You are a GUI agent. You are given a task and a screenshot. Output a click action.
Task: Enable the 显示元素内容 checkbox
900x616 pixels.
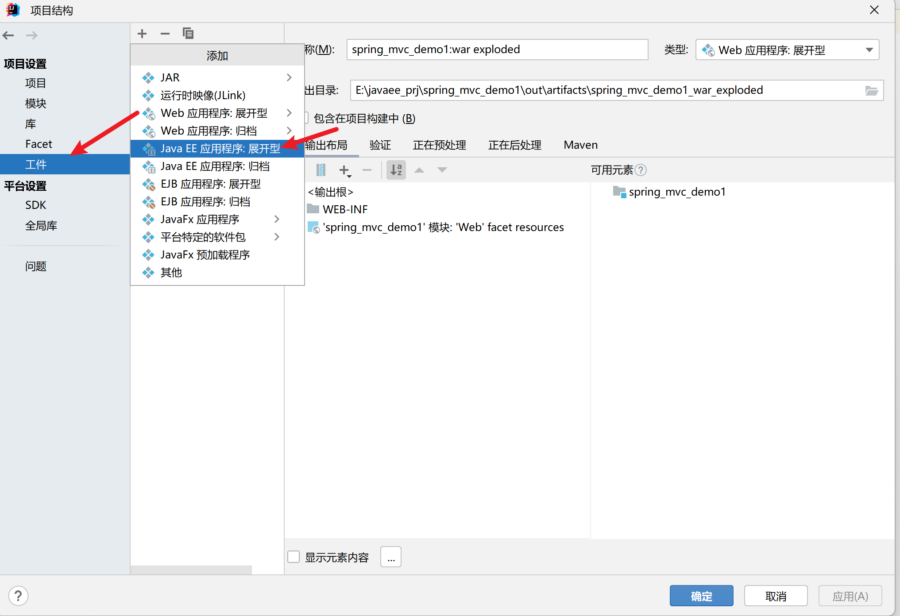click(294, 557)
